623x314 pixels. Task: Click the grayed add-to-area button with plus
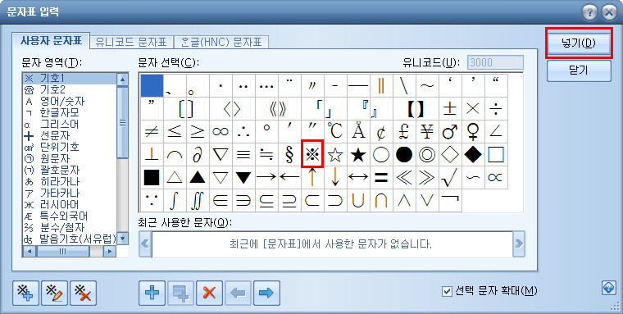(181, 293)
